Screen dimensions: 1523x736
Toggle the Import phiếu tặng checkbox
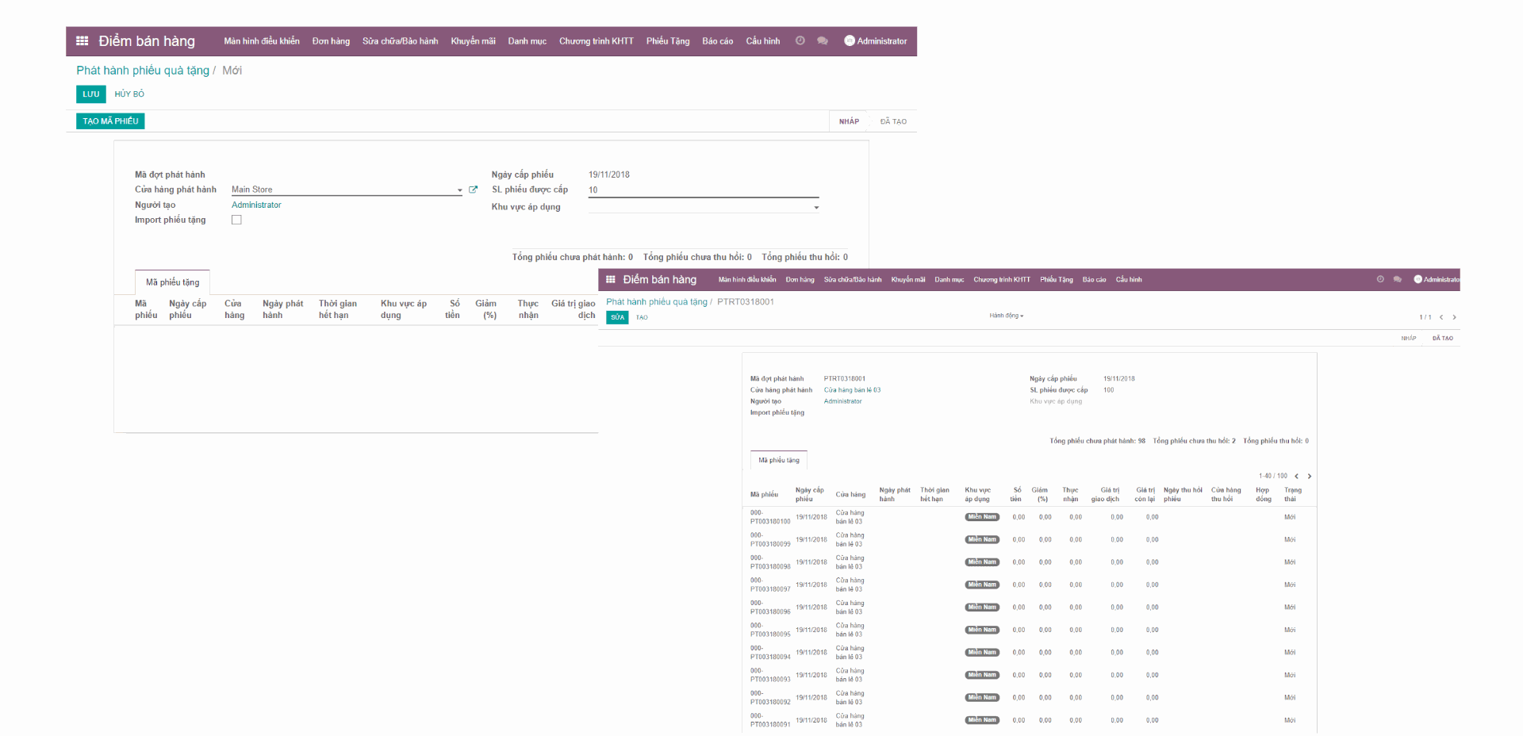coord(236,220)
